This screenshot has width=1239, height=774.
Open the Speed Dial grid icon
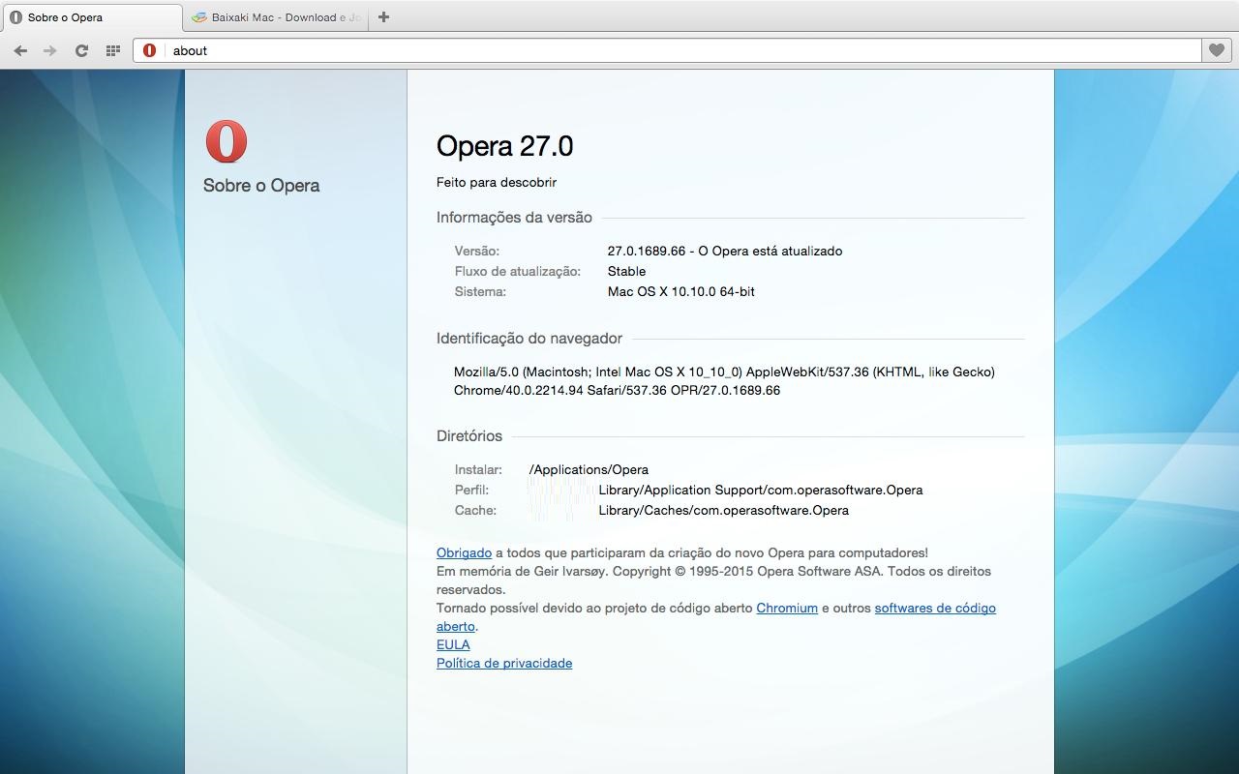pos(113,50)
